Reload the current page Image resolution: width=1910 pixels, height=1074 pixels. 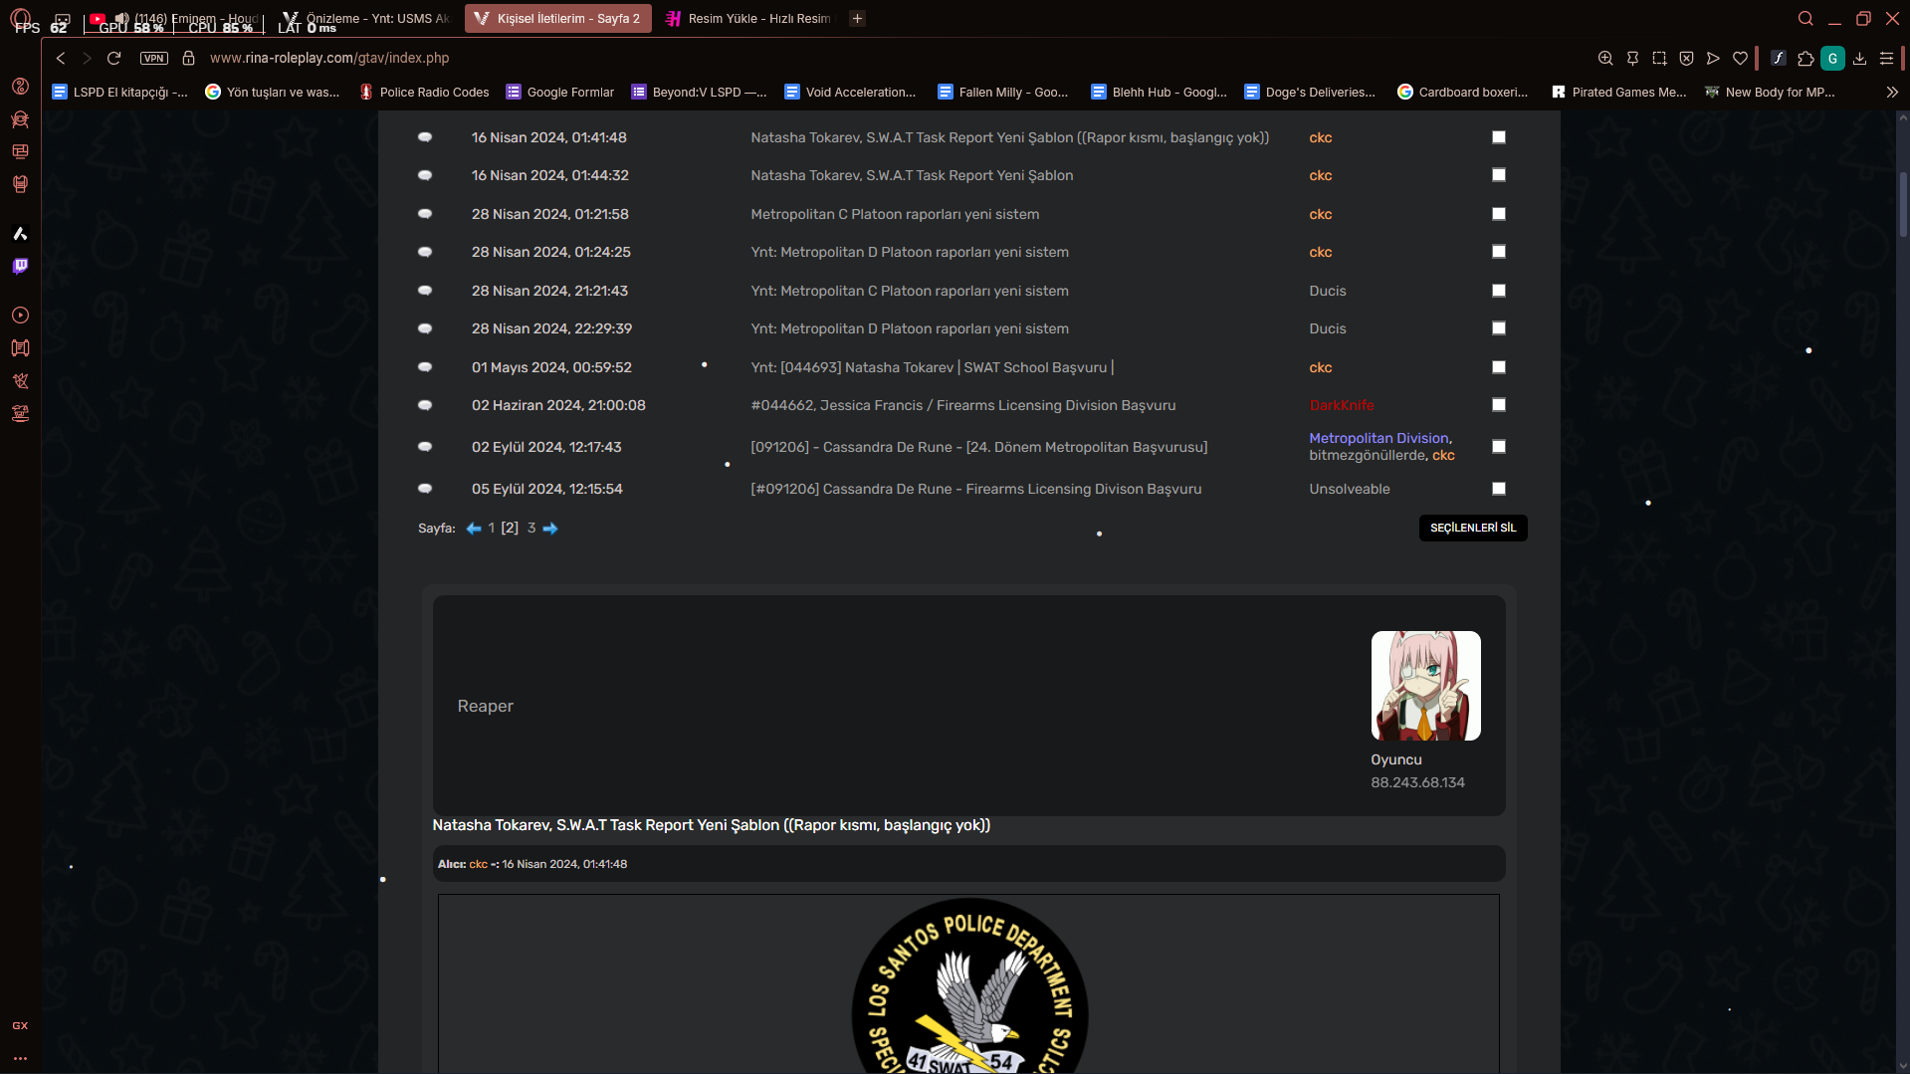(x=114, y=58)
